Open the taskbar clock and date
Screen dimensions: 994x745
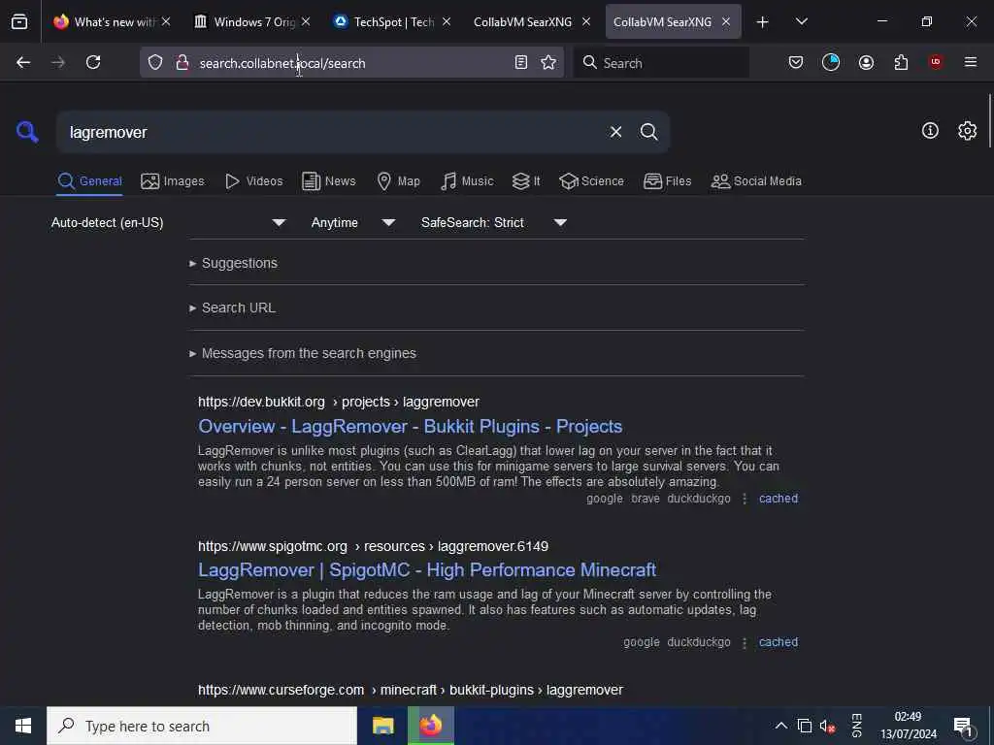(908, 726)
